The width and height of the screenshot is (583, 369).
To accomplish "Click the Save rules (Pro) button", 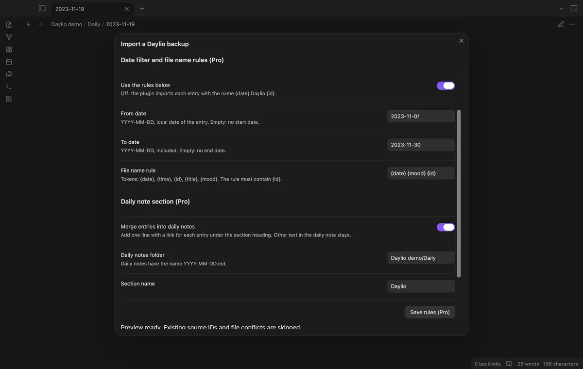I will [430, 312].
